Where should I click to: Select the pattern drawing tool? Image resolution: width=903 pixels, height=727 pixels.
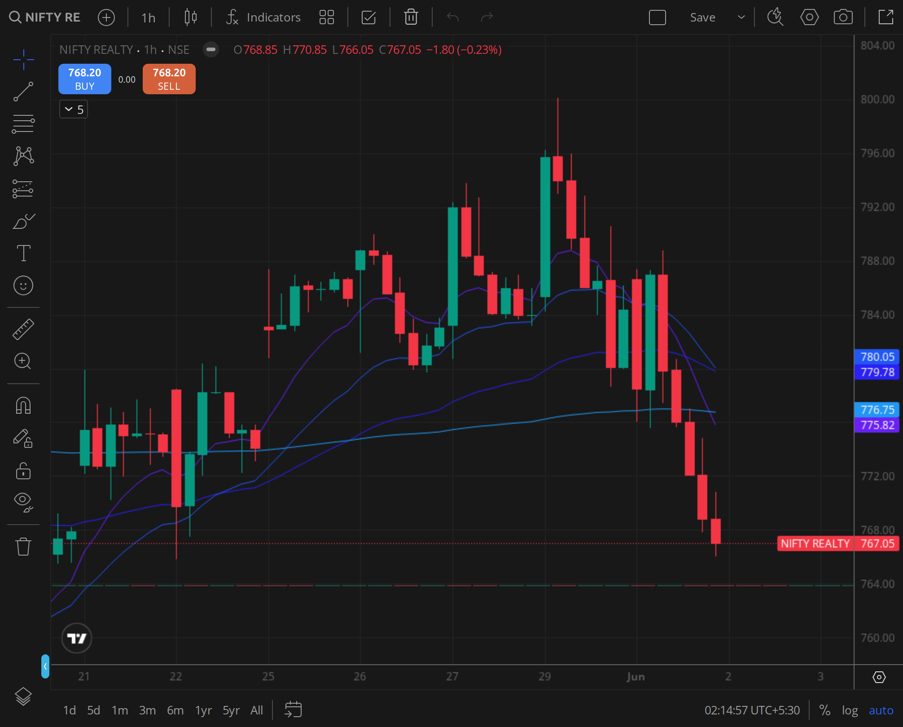[x=23, y=156]
